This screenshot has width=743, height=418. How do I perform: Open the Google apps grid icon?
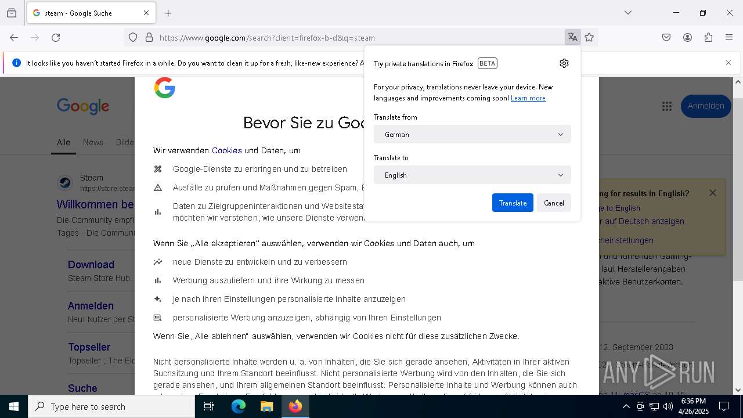(x=667, y=106)
